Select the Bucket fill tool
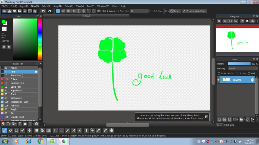The width and height of the screenshot is (259, 145). (42, 130)
